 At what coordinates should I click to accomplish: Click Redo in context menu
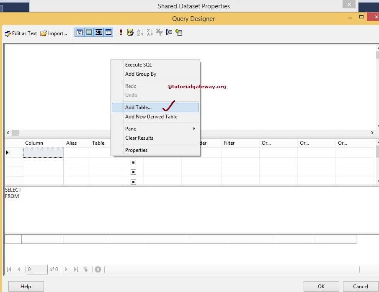pyautogui.click(x=155, y=86)
